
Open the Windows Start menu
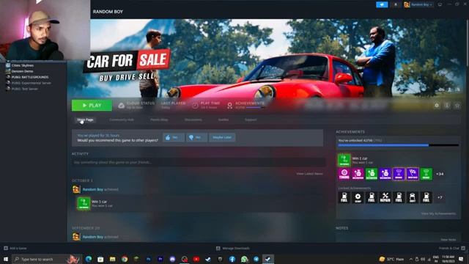point(6,259)
